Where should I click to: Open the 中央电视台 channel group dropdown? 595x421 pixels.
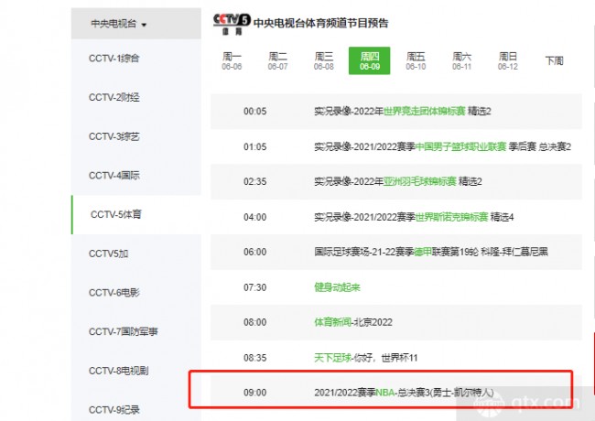[135, 24]
